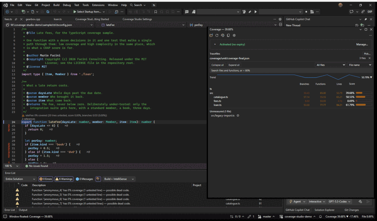Click the Copilot new thread plus icon

coord(362,25)
